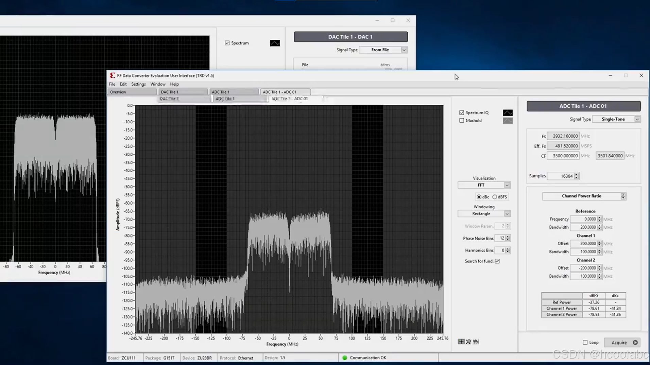Click the Ref Power -37.26 cell
This screenshot has height=365, width=650.
[594, 302]
